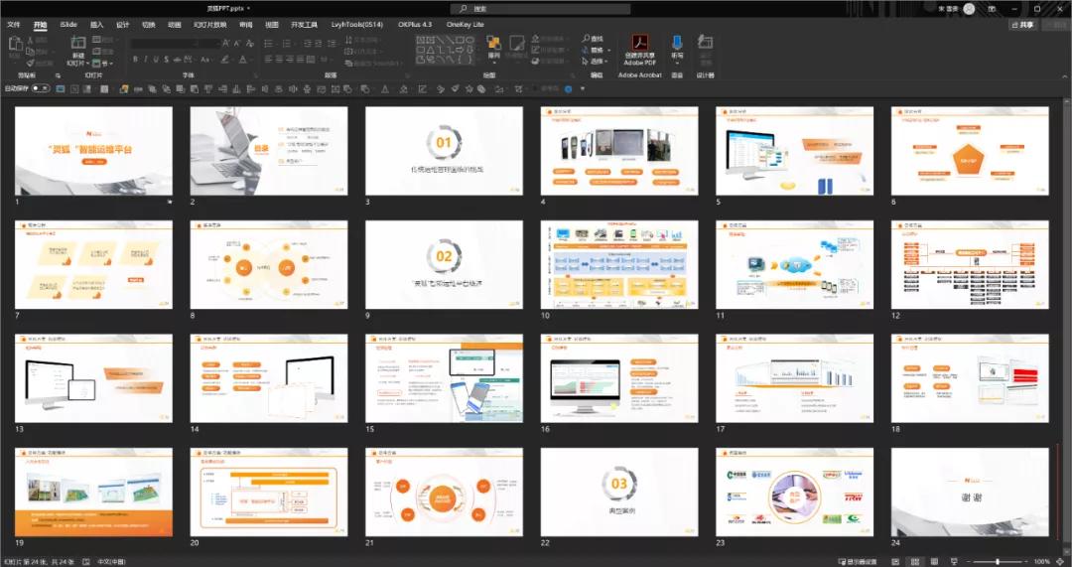Viewport: 1072px width, 567px height.
Task: Click the Dictate microphone icon
Action: coord(677,44)
